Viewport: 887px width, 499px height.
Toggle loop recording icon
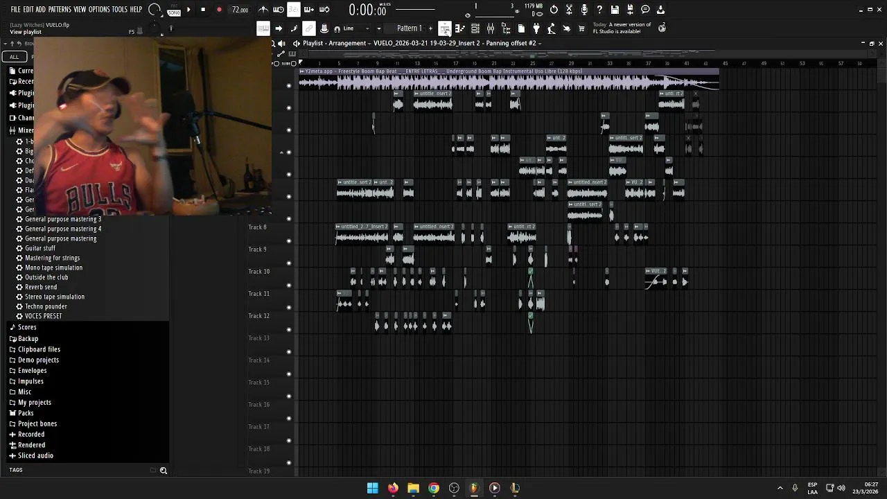tap(324, 10)
